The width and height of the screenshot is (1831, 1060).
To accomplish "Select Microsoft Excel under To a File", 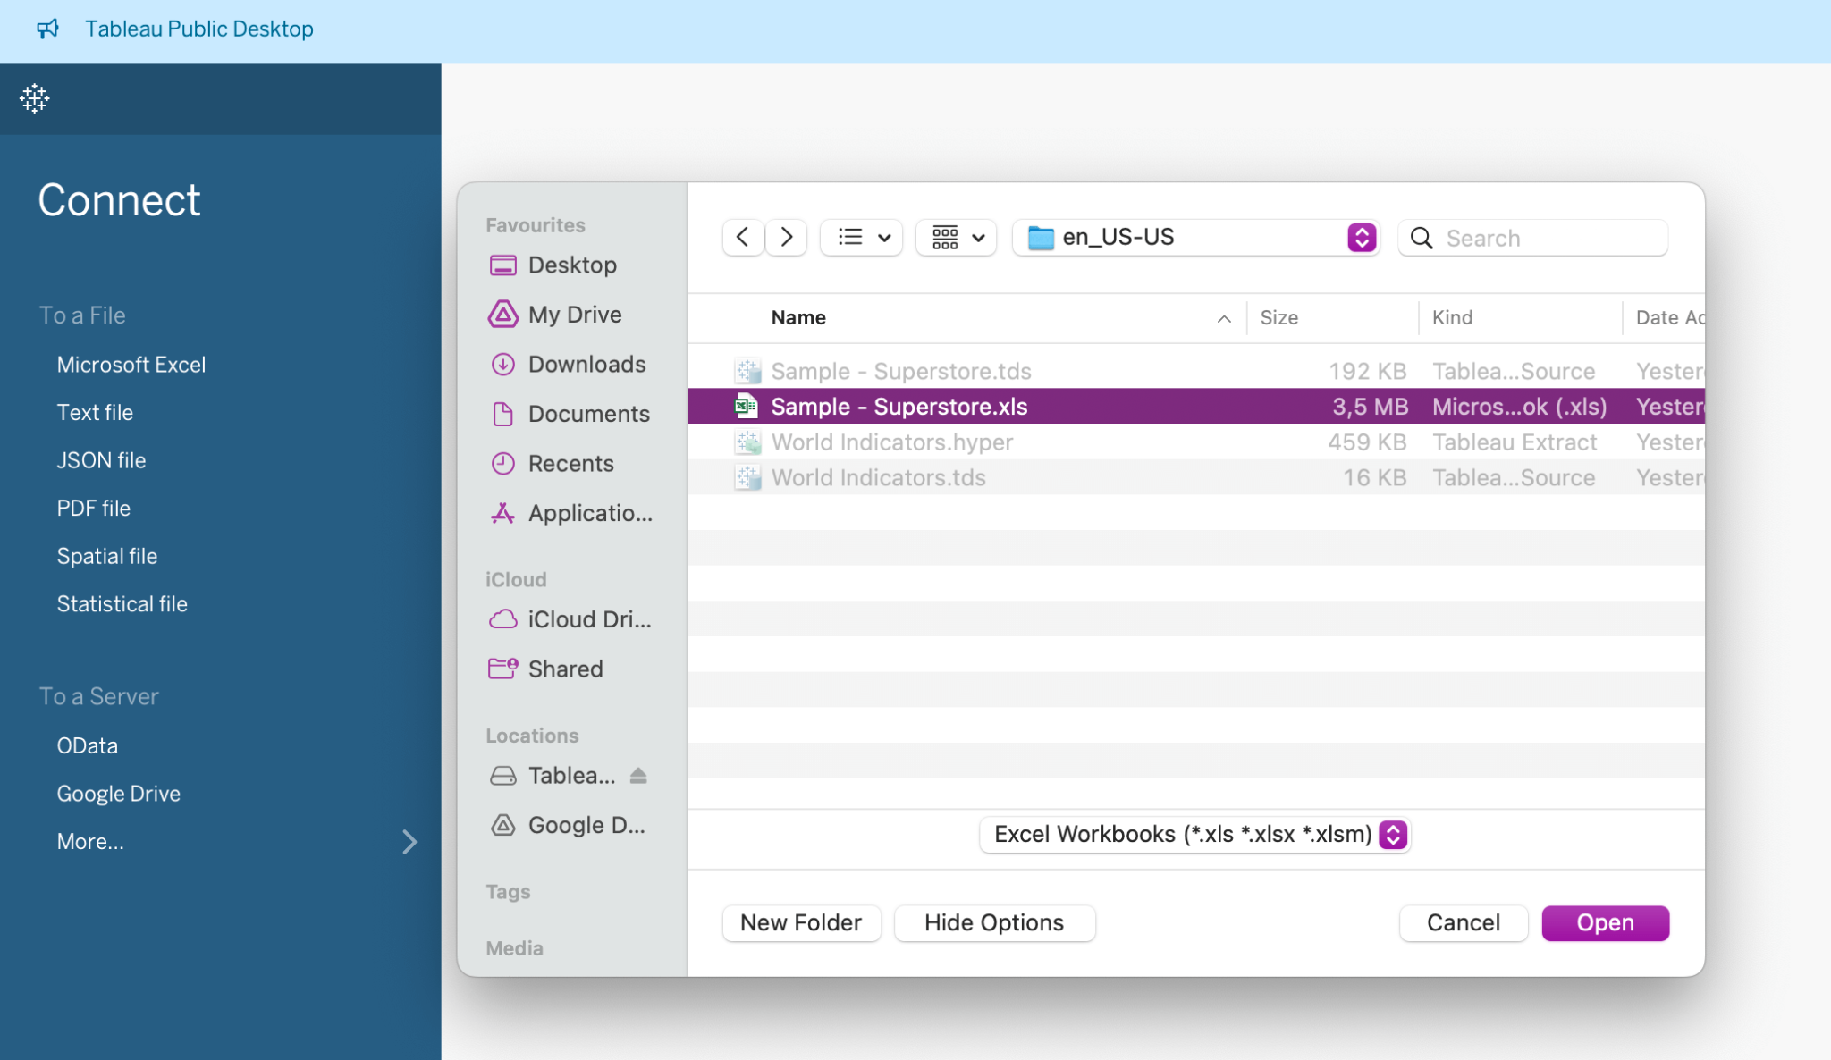I will [131, 365].
